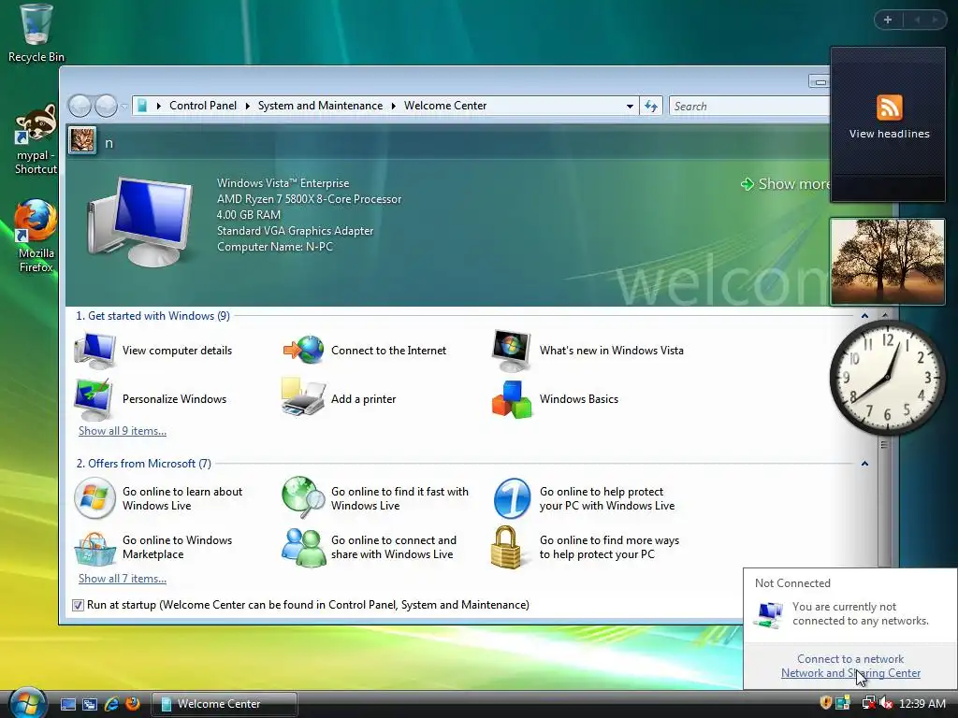The width and height of the screenshot is (958, 718).
Task: Click the sidebar Add gadgets plus button
Action: point(888,20)
